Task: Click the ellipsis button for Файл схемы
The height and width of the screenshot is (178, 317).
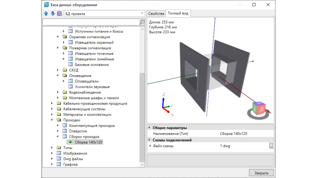Action: (x=271, y=146)
